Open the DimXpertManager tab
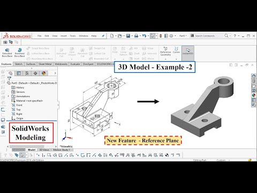257x193 pixels. click(35, 73)
